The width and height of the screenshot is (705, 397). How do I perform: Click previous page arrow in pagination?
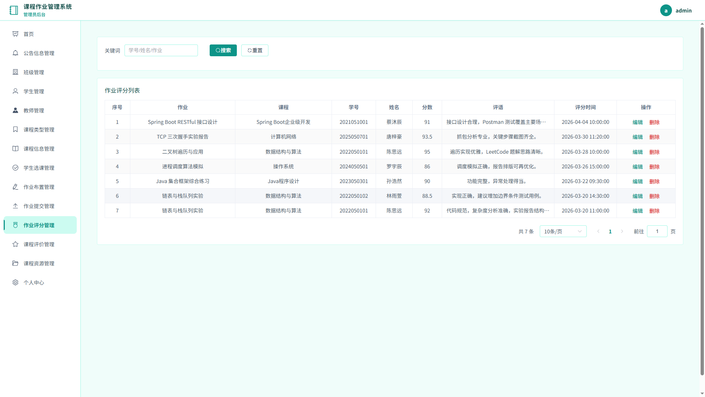click(x=598, y=231)
